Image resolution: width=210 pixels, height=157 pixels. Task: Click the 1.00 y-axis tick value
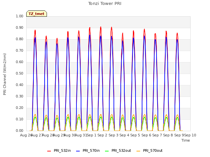click(20, 16)
